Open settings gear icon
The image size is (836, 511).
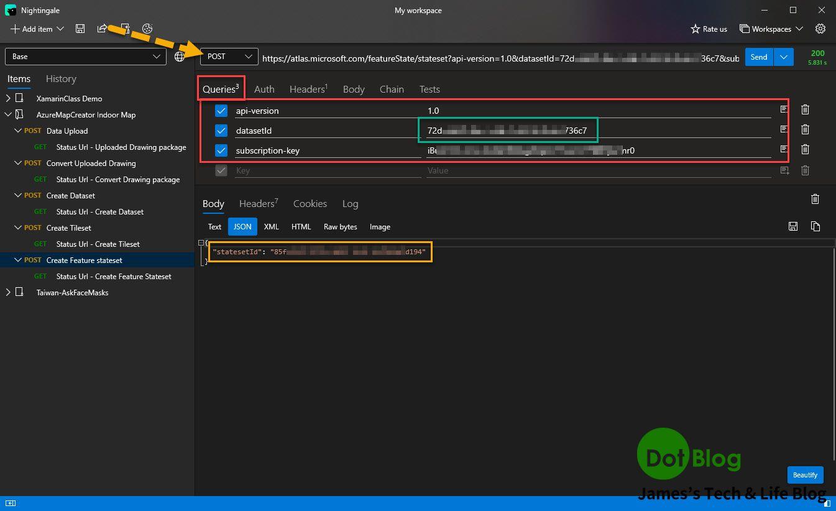pos(820,29)
